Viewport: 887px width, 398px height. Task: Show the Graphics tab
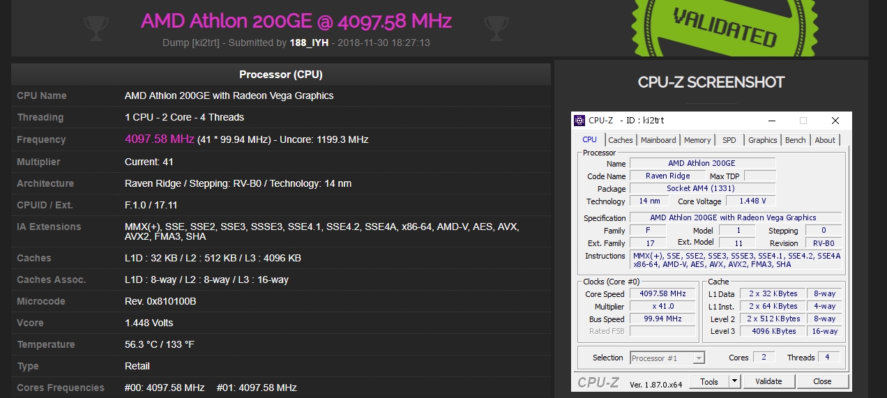pyautogui.click(x=762, y=140)
